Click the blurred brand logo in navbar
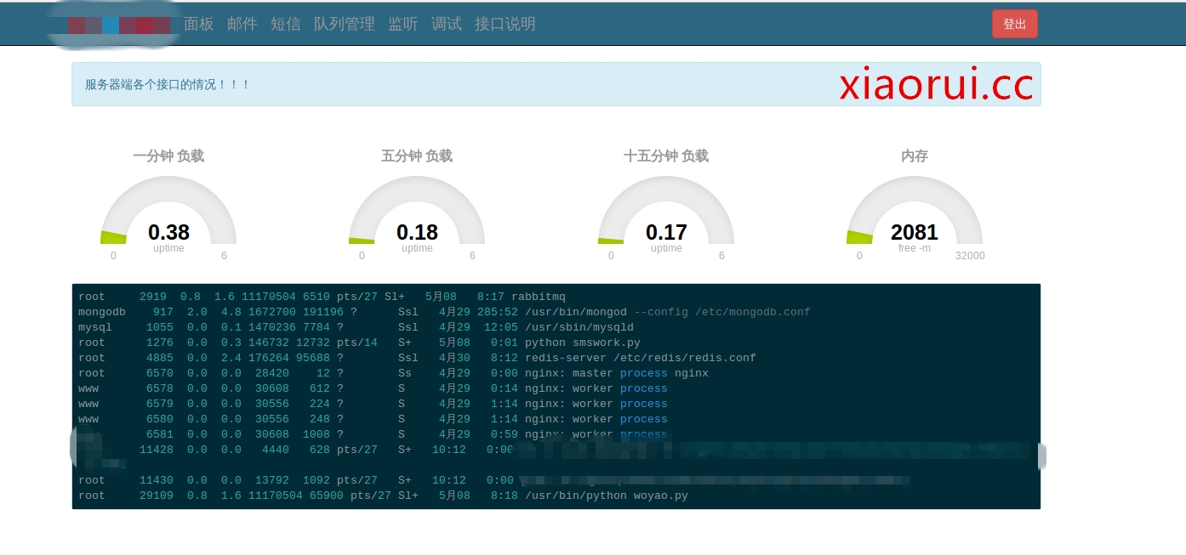 113,25
